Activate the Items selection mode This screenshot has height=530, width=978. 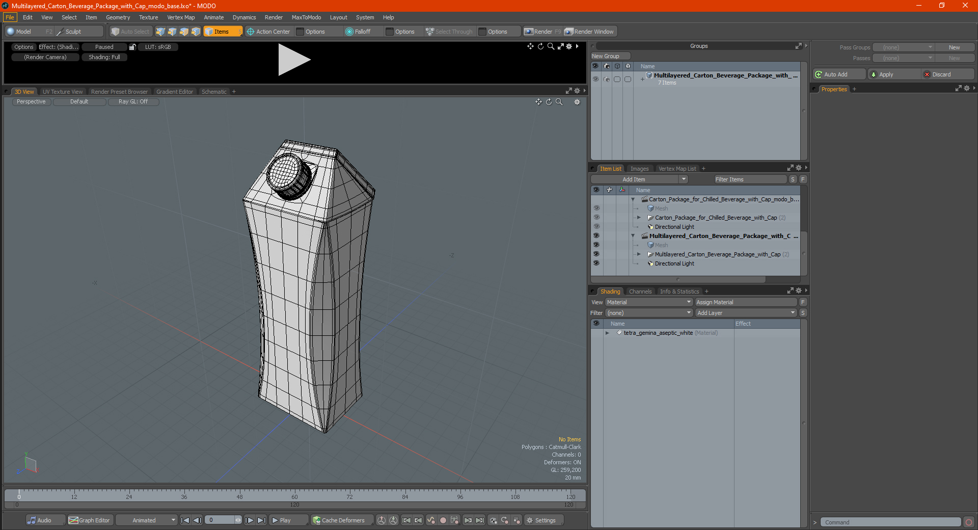coord(223,32)
